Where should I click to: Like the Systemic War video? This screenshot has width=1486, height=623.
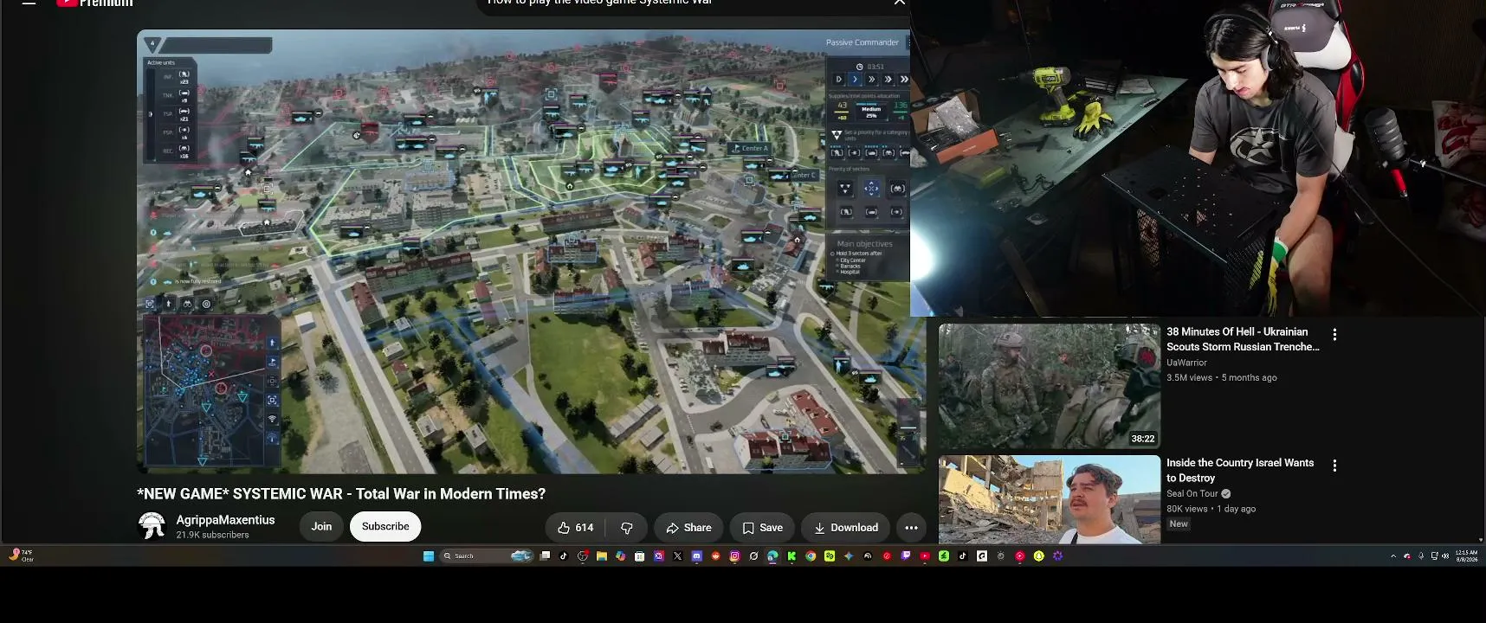coord(576,527)
